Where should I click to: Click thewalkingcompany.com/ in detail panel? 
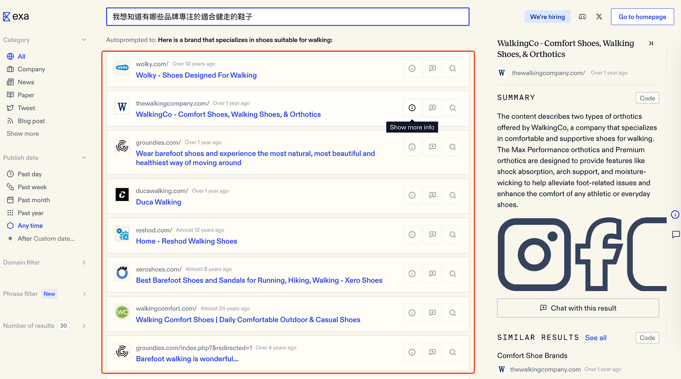548,73
